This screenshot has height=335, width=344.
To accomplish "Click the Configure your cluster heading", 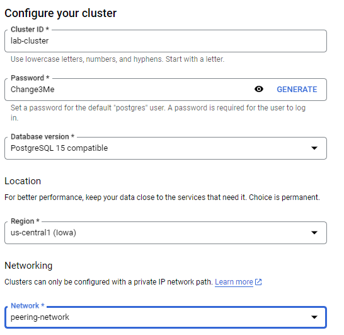I will 60,13.
